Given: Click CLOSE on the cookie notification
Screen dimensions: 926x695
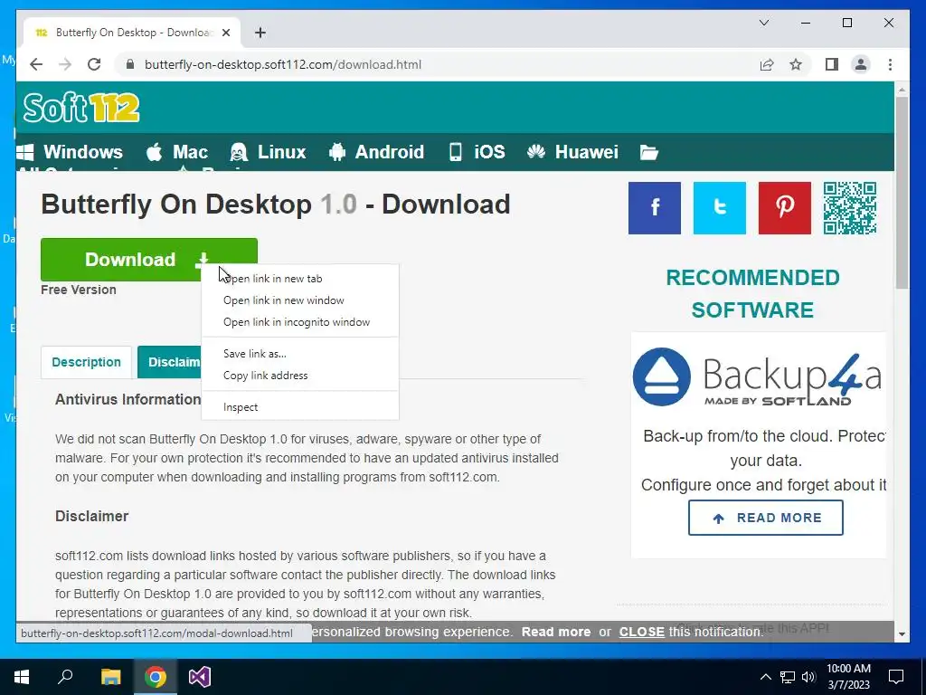Looking at the screenshot, I should (x=641, y=632).
